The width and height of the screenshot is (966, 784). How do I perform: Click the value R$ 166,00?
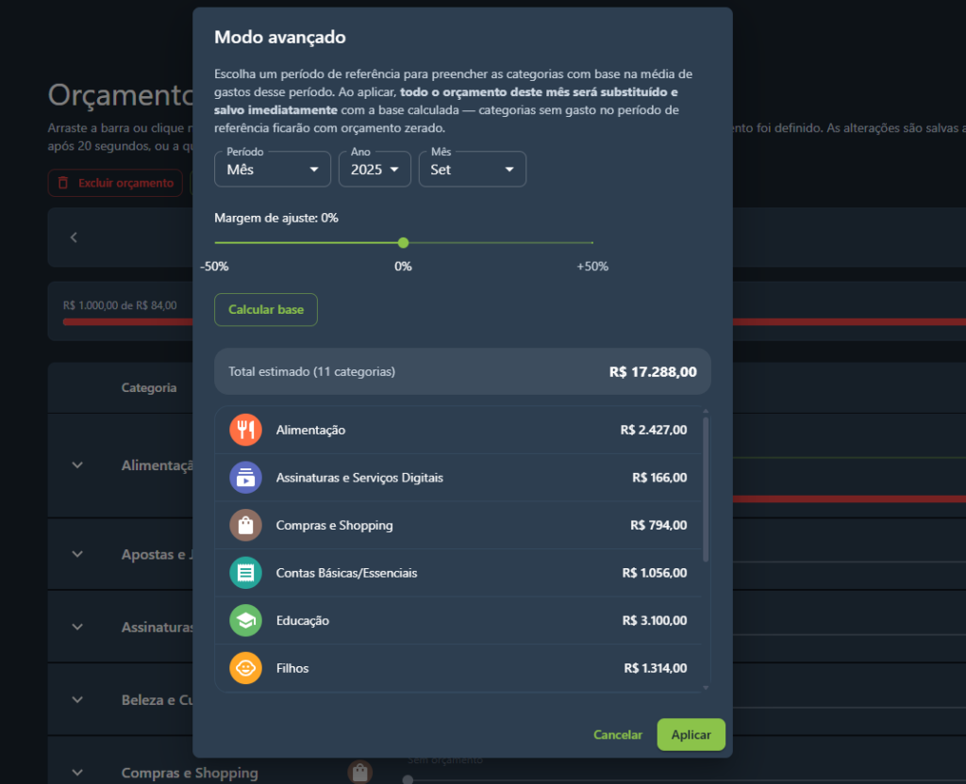click(659, 478)
